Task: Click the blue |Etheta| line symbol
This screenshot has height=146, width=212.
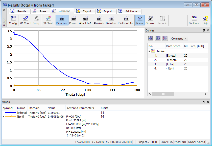Action: tap(11, 113)
